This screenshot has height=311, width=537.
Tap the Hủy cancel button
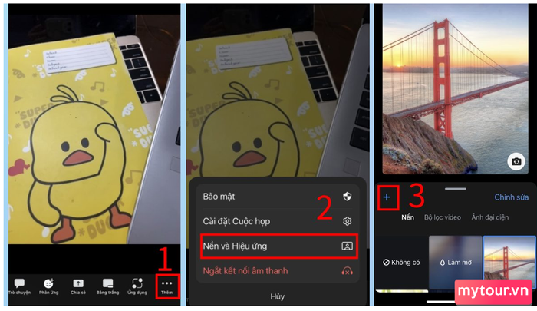point(278,296)
